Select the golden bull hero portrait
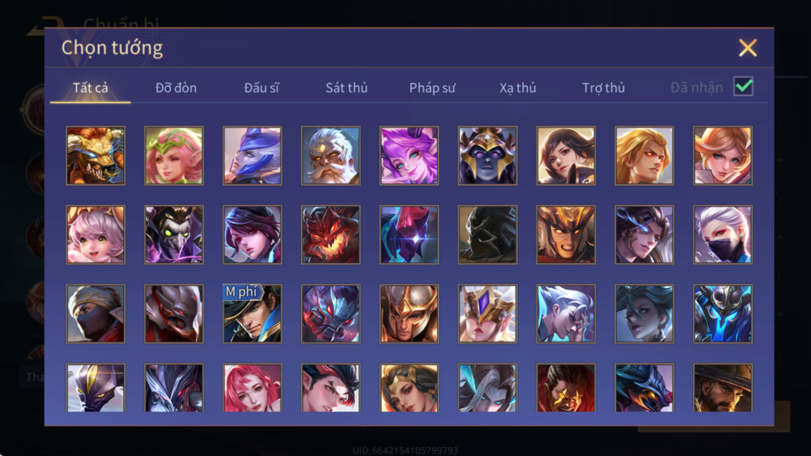 coord(96,156)
